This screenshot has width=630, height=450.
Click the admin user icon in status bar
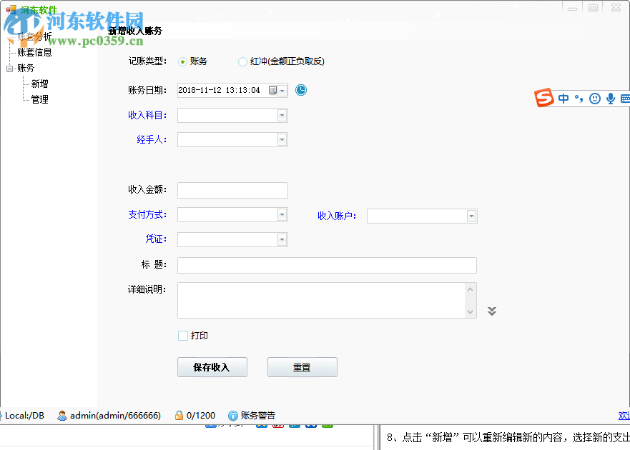62,416
